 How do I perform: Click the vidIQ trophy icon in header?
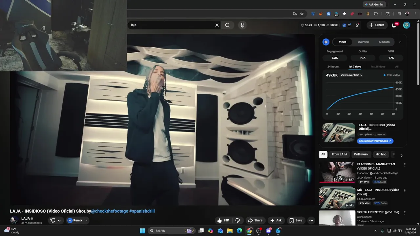pos(357,25)
